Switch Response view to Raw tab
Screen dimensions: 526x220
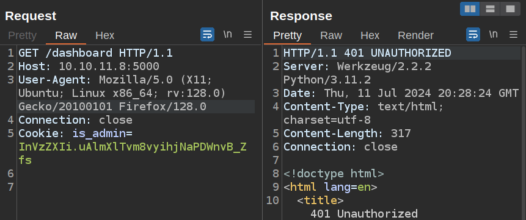tap(331, 35)
